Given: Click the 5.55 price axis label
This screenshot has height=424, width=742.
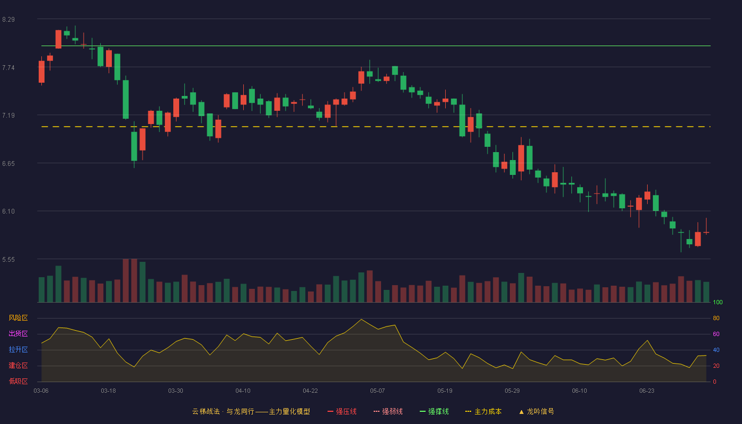Looking at the screenshot, I should click(x=8, y=260).
